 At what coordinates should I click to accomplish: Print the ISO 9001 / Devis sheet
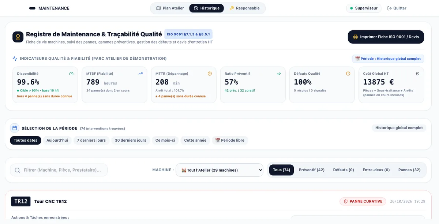(386, 37)
